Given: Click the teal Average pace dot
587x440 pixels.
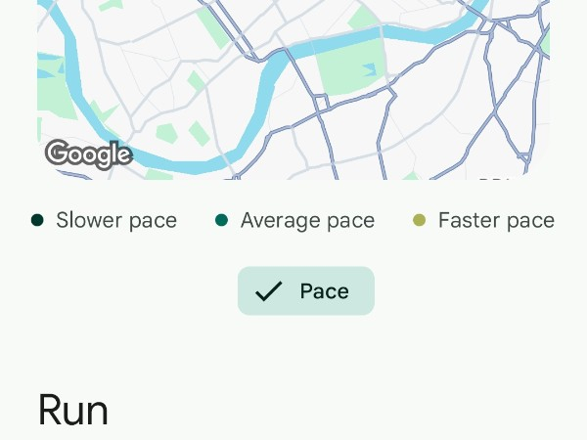Looking at the screenshot, I should (222, 220).
